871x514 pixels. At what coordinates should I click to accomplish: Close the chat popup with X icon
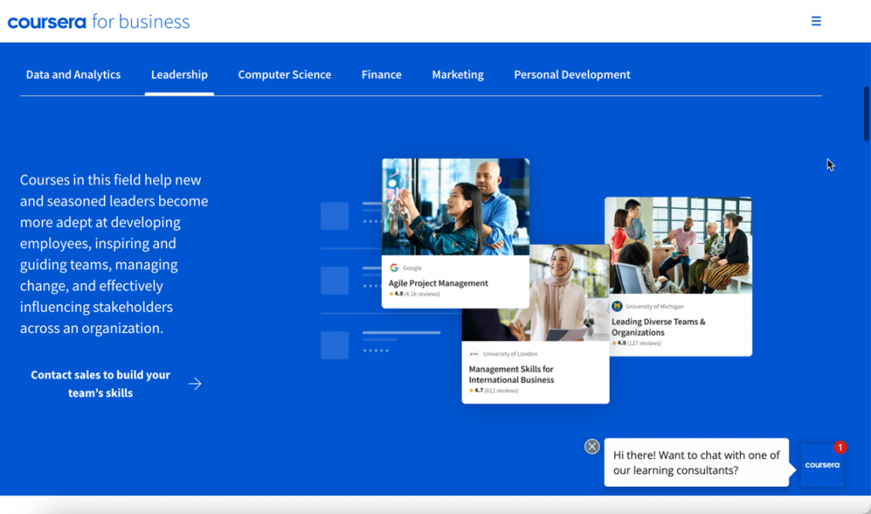coord(592,446)
